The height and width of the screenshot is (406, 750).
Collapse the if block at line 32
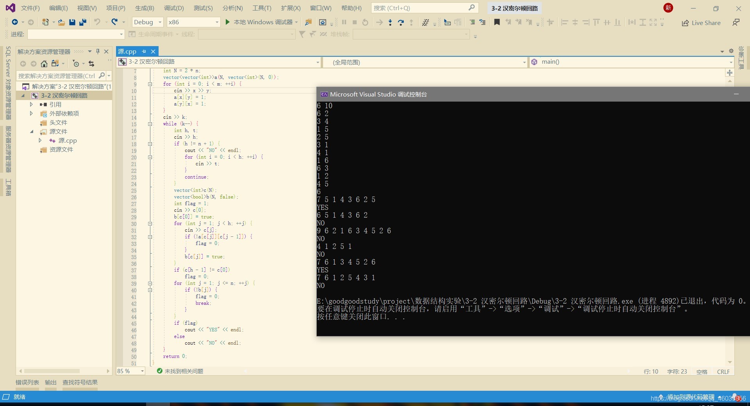click(x=150, y=237)
